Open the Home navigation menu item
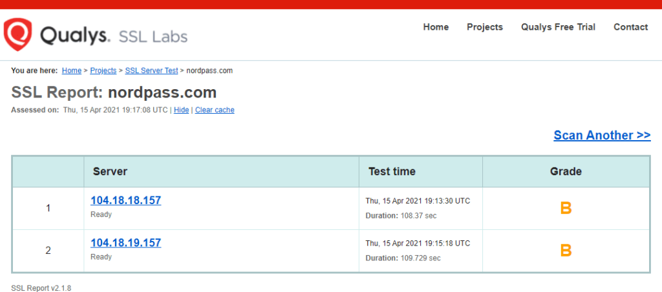Screen dimensions: 662x292 pos(436,27)
